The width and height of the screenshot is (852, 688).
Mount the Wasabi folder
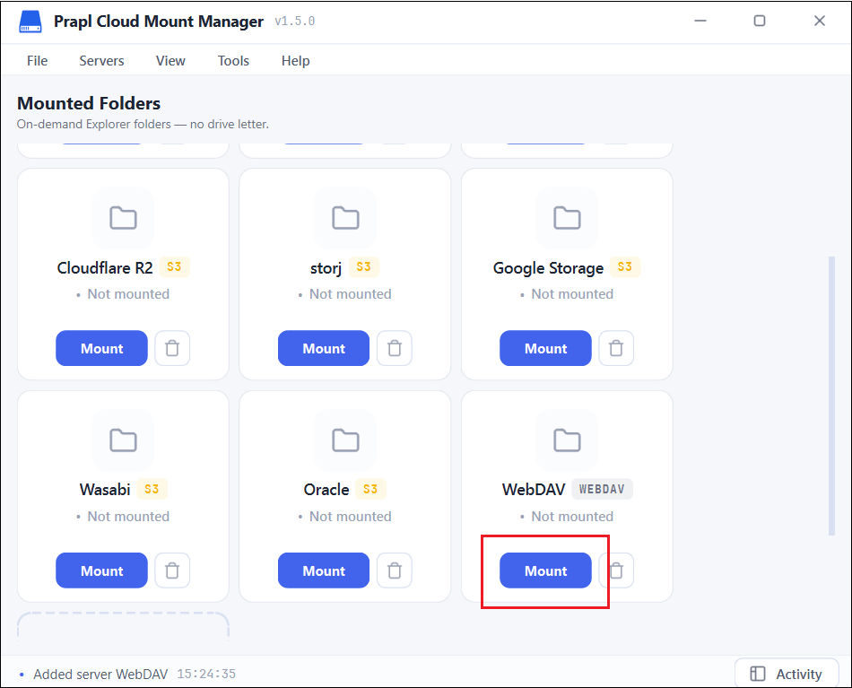[x=101, y=570]
